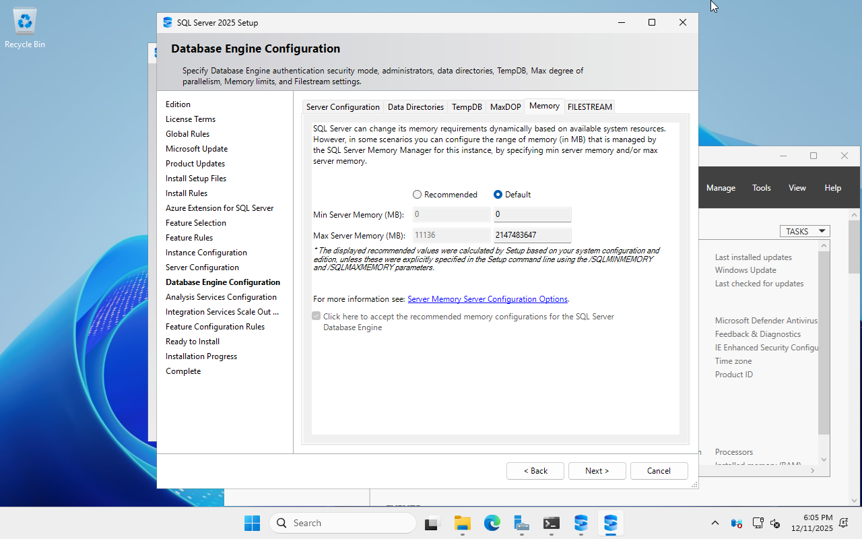
Task: Switch to the FILESTREAM tab
Action: tap(589, 107)
